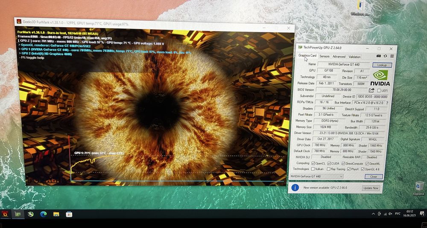Click the BIOS Version field 70.08.29.00.00
The height and width of the screenshot is (228, 427).
tap(342, 89)
